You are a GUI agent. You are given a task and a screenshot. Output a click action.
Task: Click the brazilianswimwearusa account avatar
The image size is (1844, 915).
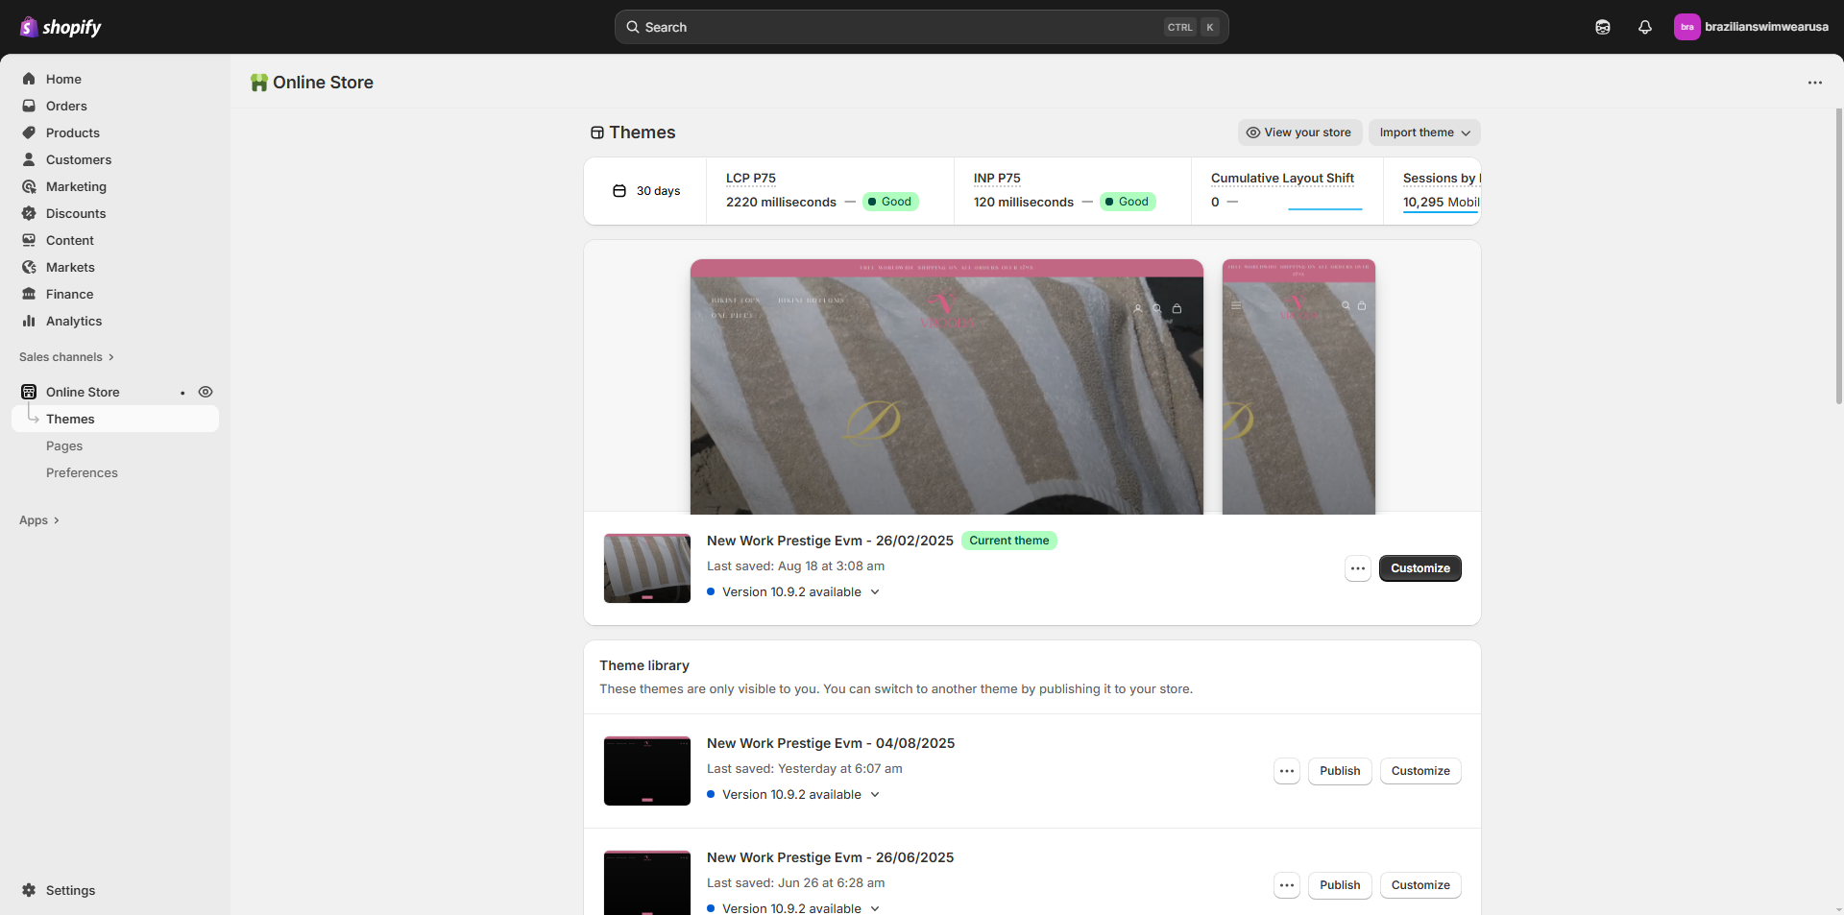tap(1686, 27)
